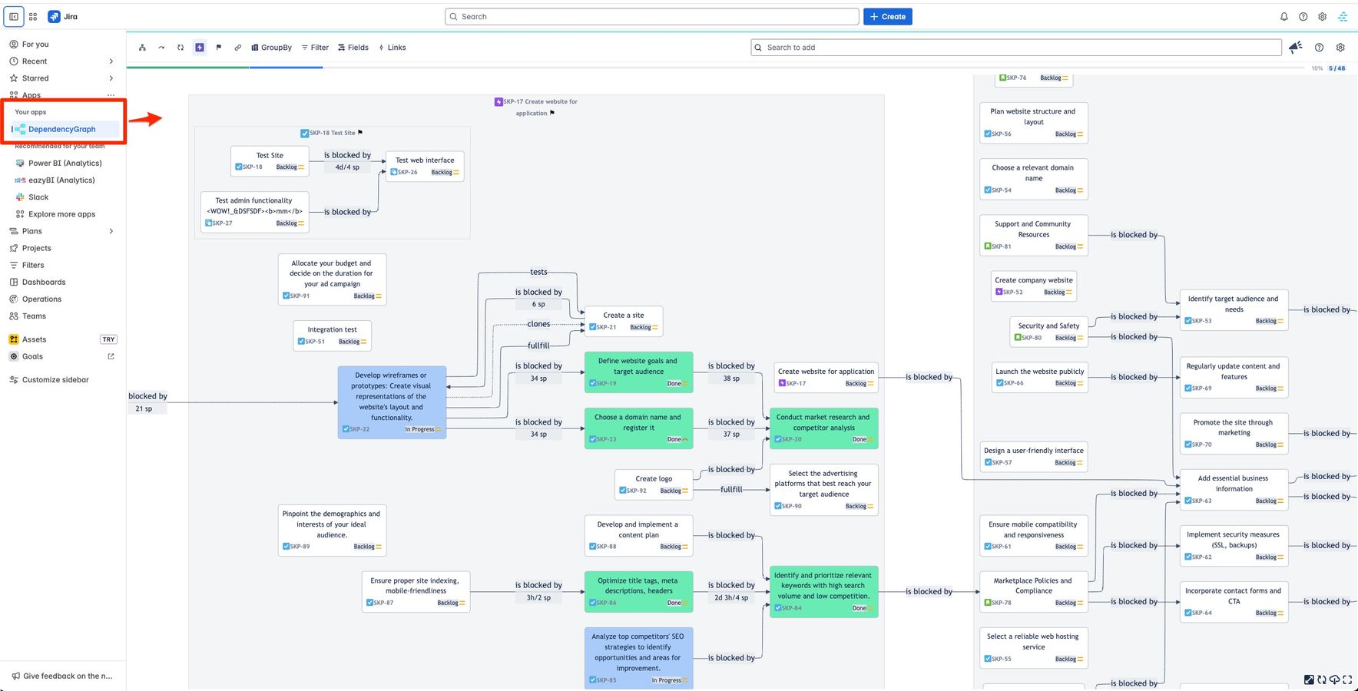Open DependencyGraph settings gear
This screenshot has height=691, width=1358.
[x=1340, y=48]
